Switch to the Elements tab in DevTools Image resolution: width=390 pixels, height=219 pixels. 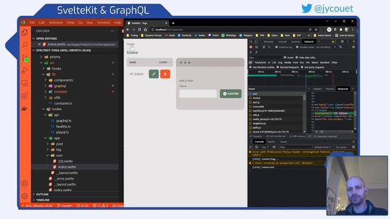[268, 42]
